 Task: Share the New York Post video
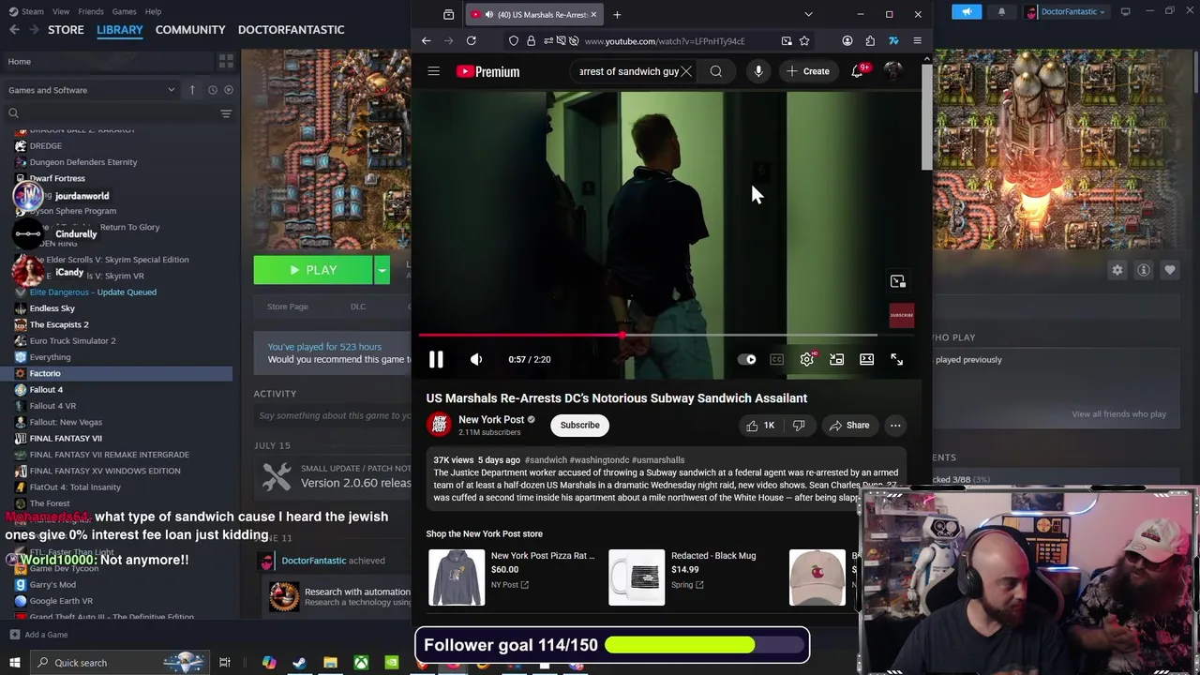click(x=848, y=425)
